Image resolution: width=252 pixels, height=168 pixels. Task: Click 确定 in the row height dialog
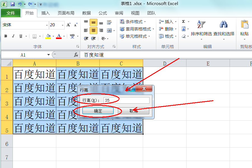(98, 111)
